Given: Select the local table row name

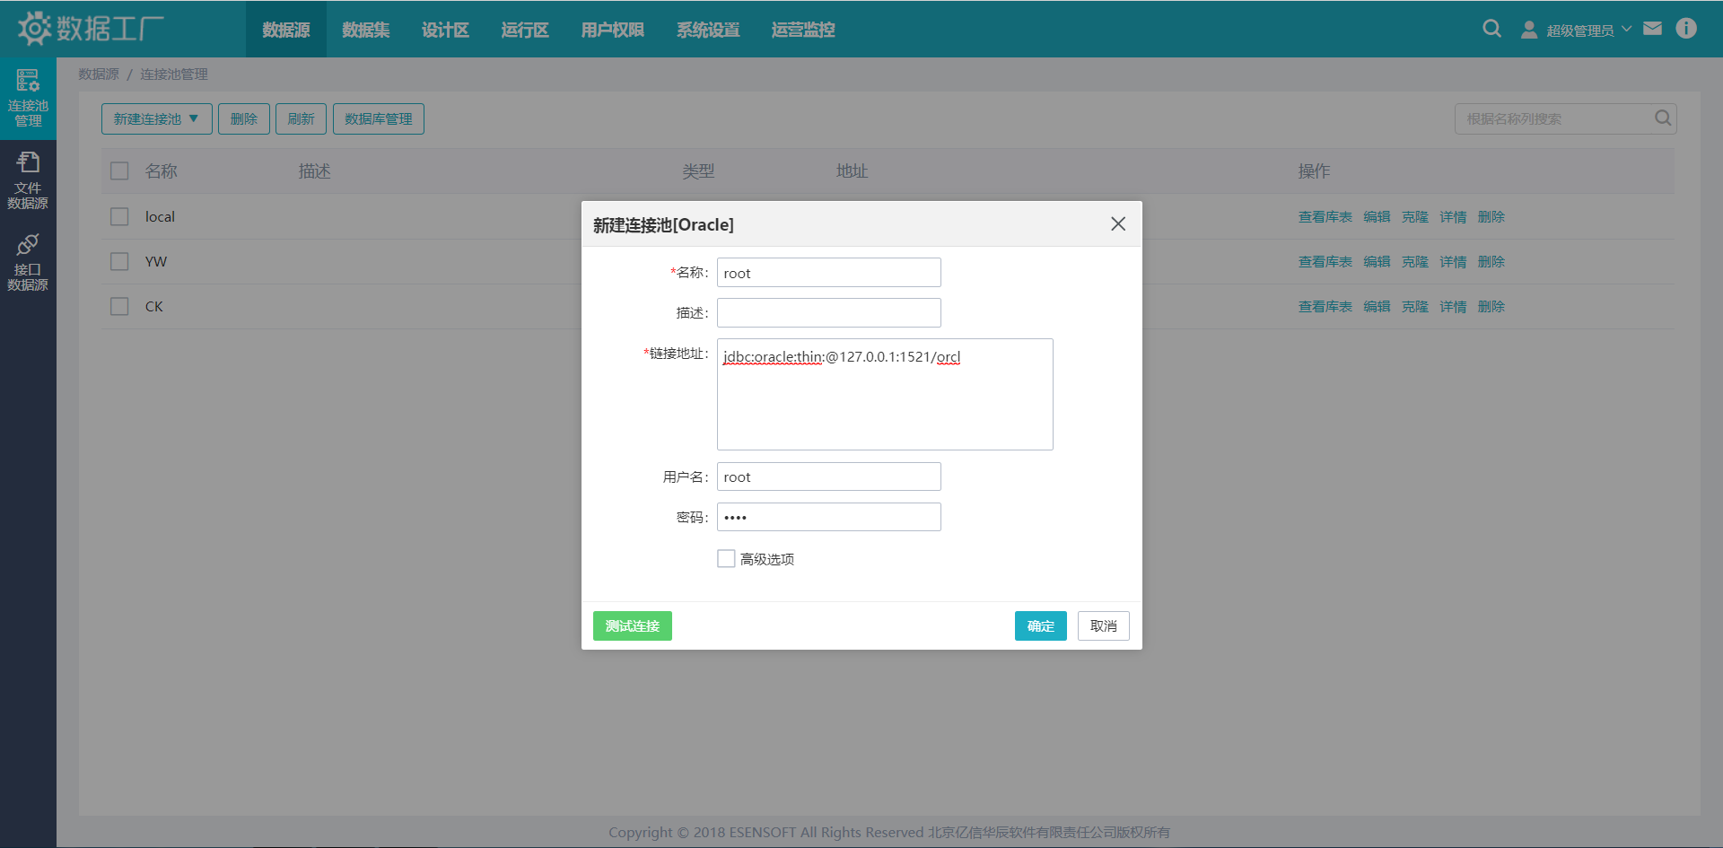Looking at the screenshot, I should click(160, 216).
